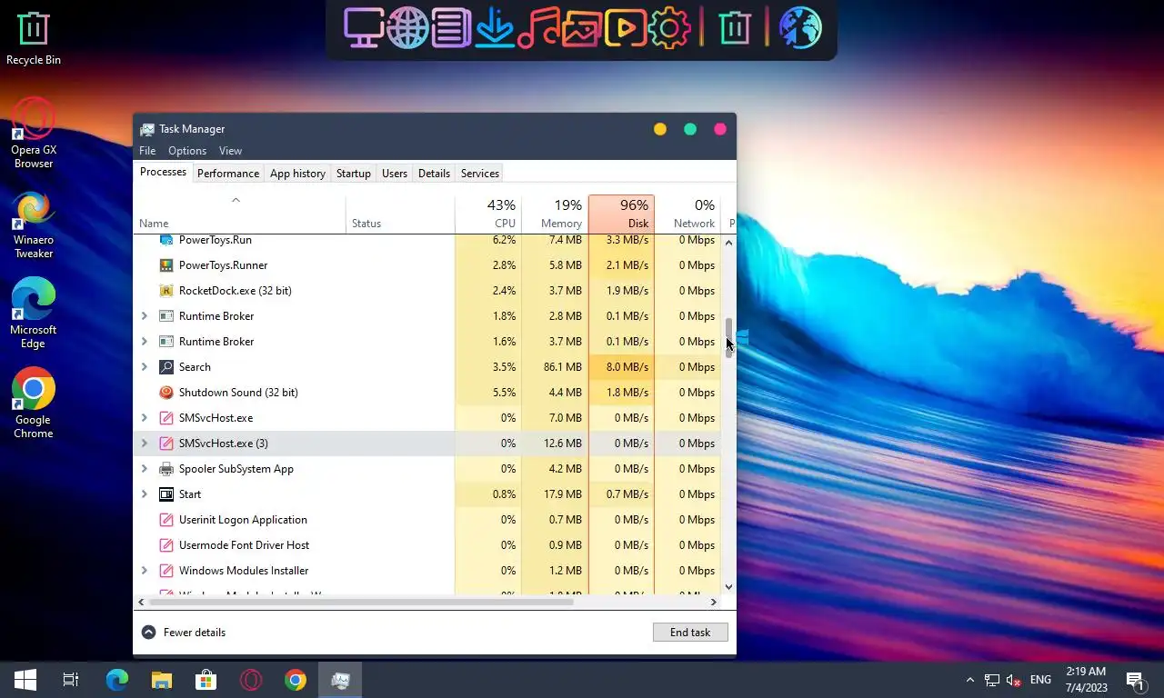Open Task View on the taskbar
Screen dimensions: 1164x698
(x=71, y=680)
